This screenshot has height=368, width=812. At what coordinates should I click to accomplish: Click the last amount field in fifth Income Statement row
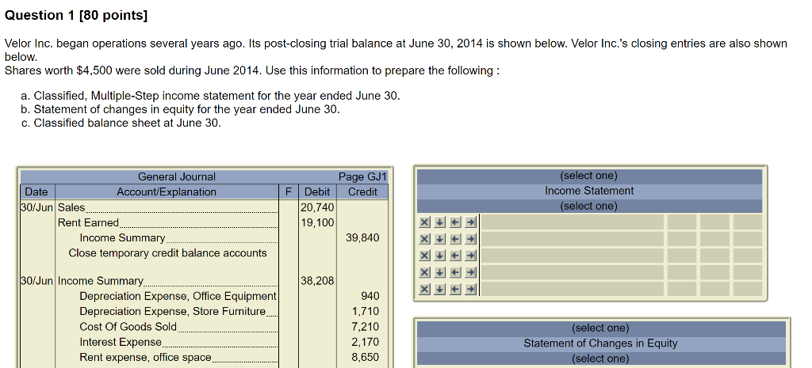coord(748,289)
